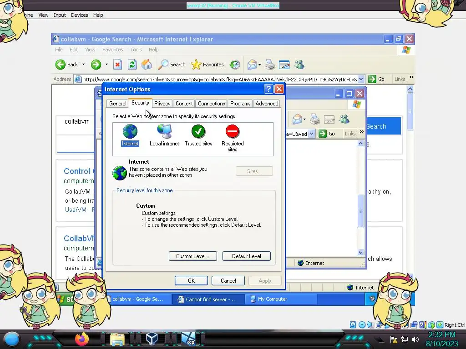Click the green Forward arrow in the IE toolbar
The image size is (466, 349).
[x=96, y=65]
